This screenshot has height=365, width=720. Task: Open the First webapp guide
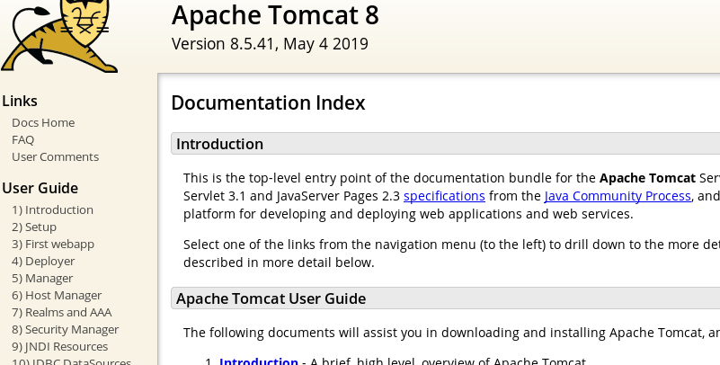tap(53, 244)
